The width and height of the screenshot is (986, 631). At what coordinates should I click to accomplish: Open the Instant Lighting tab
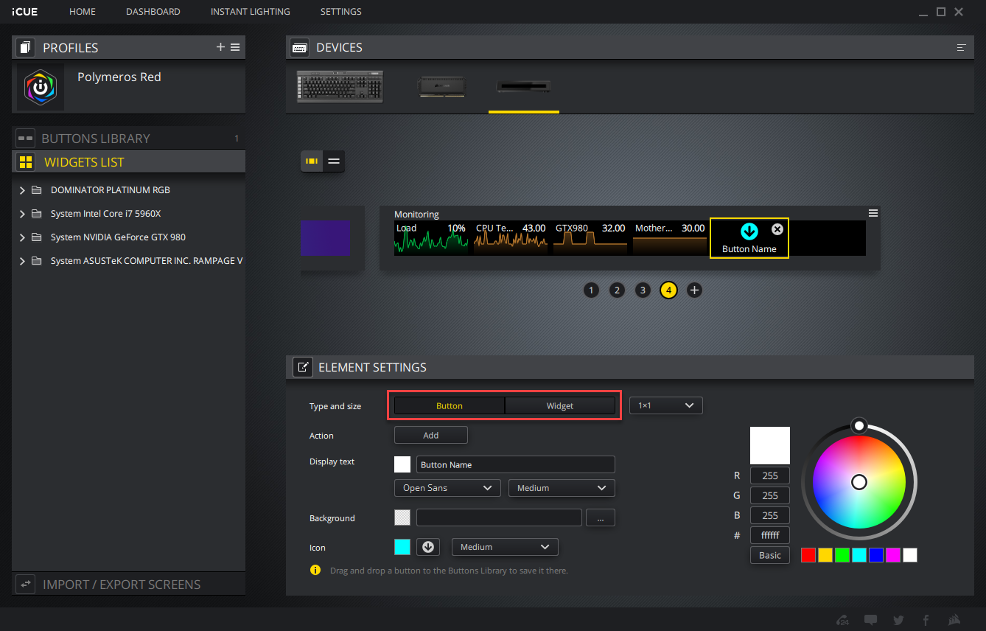(x=250, y=12)
